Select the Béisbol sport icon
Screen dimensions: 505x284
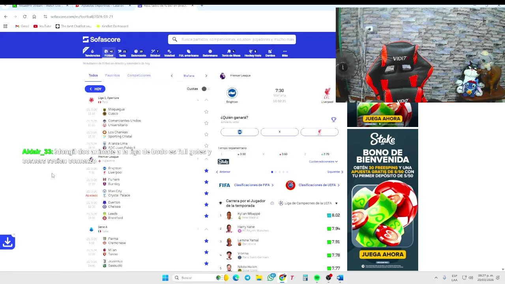click(155, 53)
